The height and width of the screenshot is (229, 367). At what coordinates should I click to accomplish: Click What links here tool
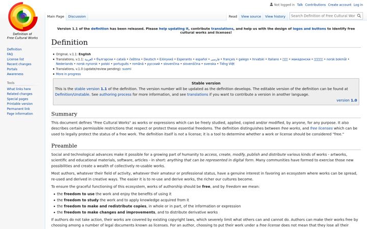[19, 89]
